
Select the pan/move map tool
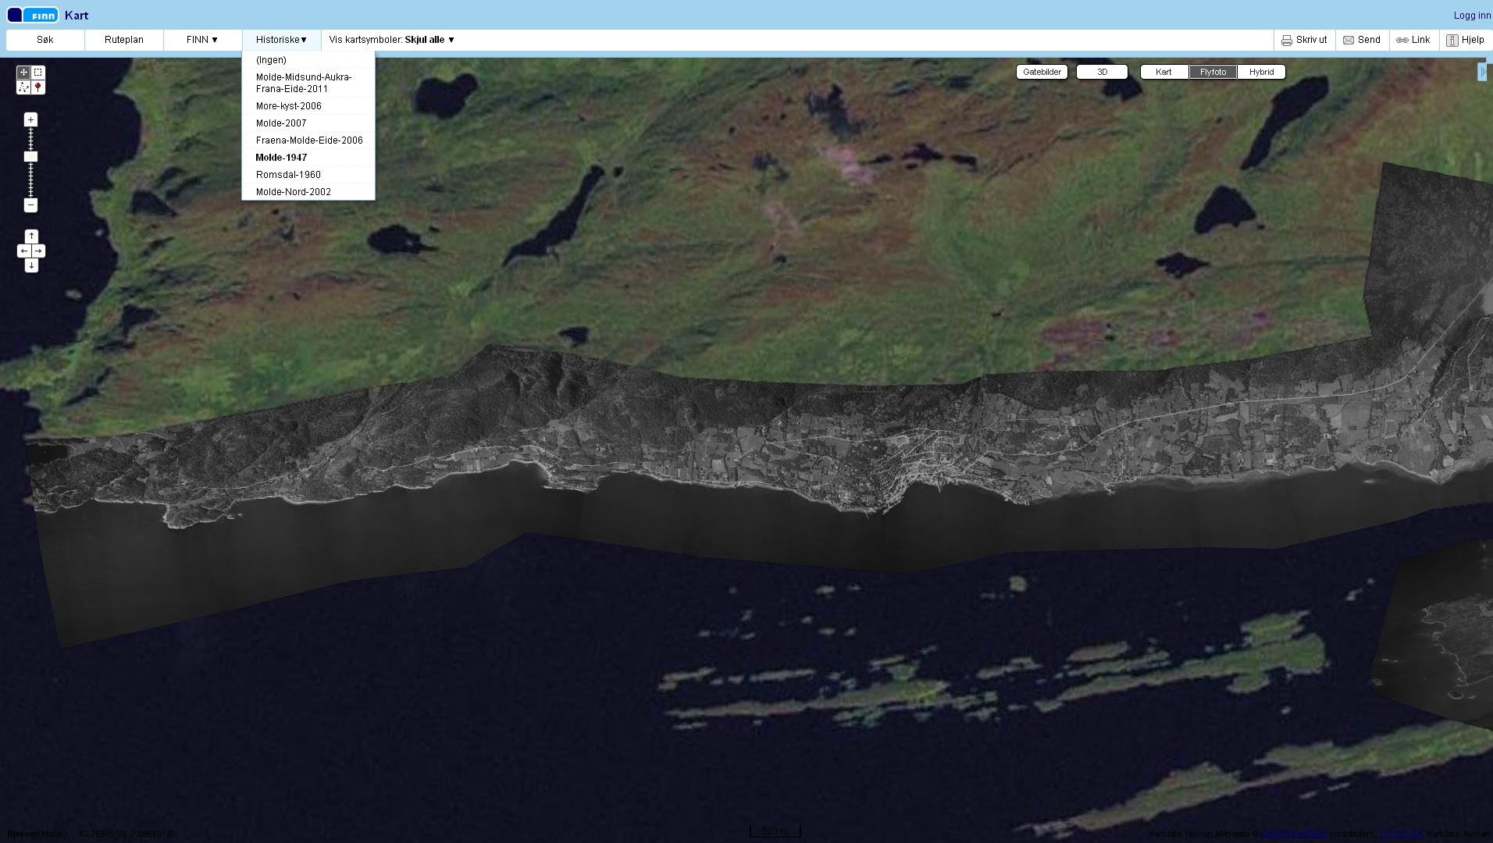coord(23,73)
